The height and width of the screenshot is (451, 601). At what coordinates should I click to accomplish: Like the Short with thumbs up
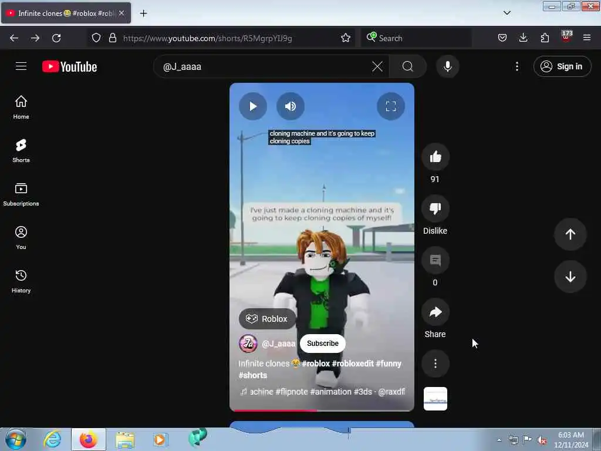[x=435, y=156]
